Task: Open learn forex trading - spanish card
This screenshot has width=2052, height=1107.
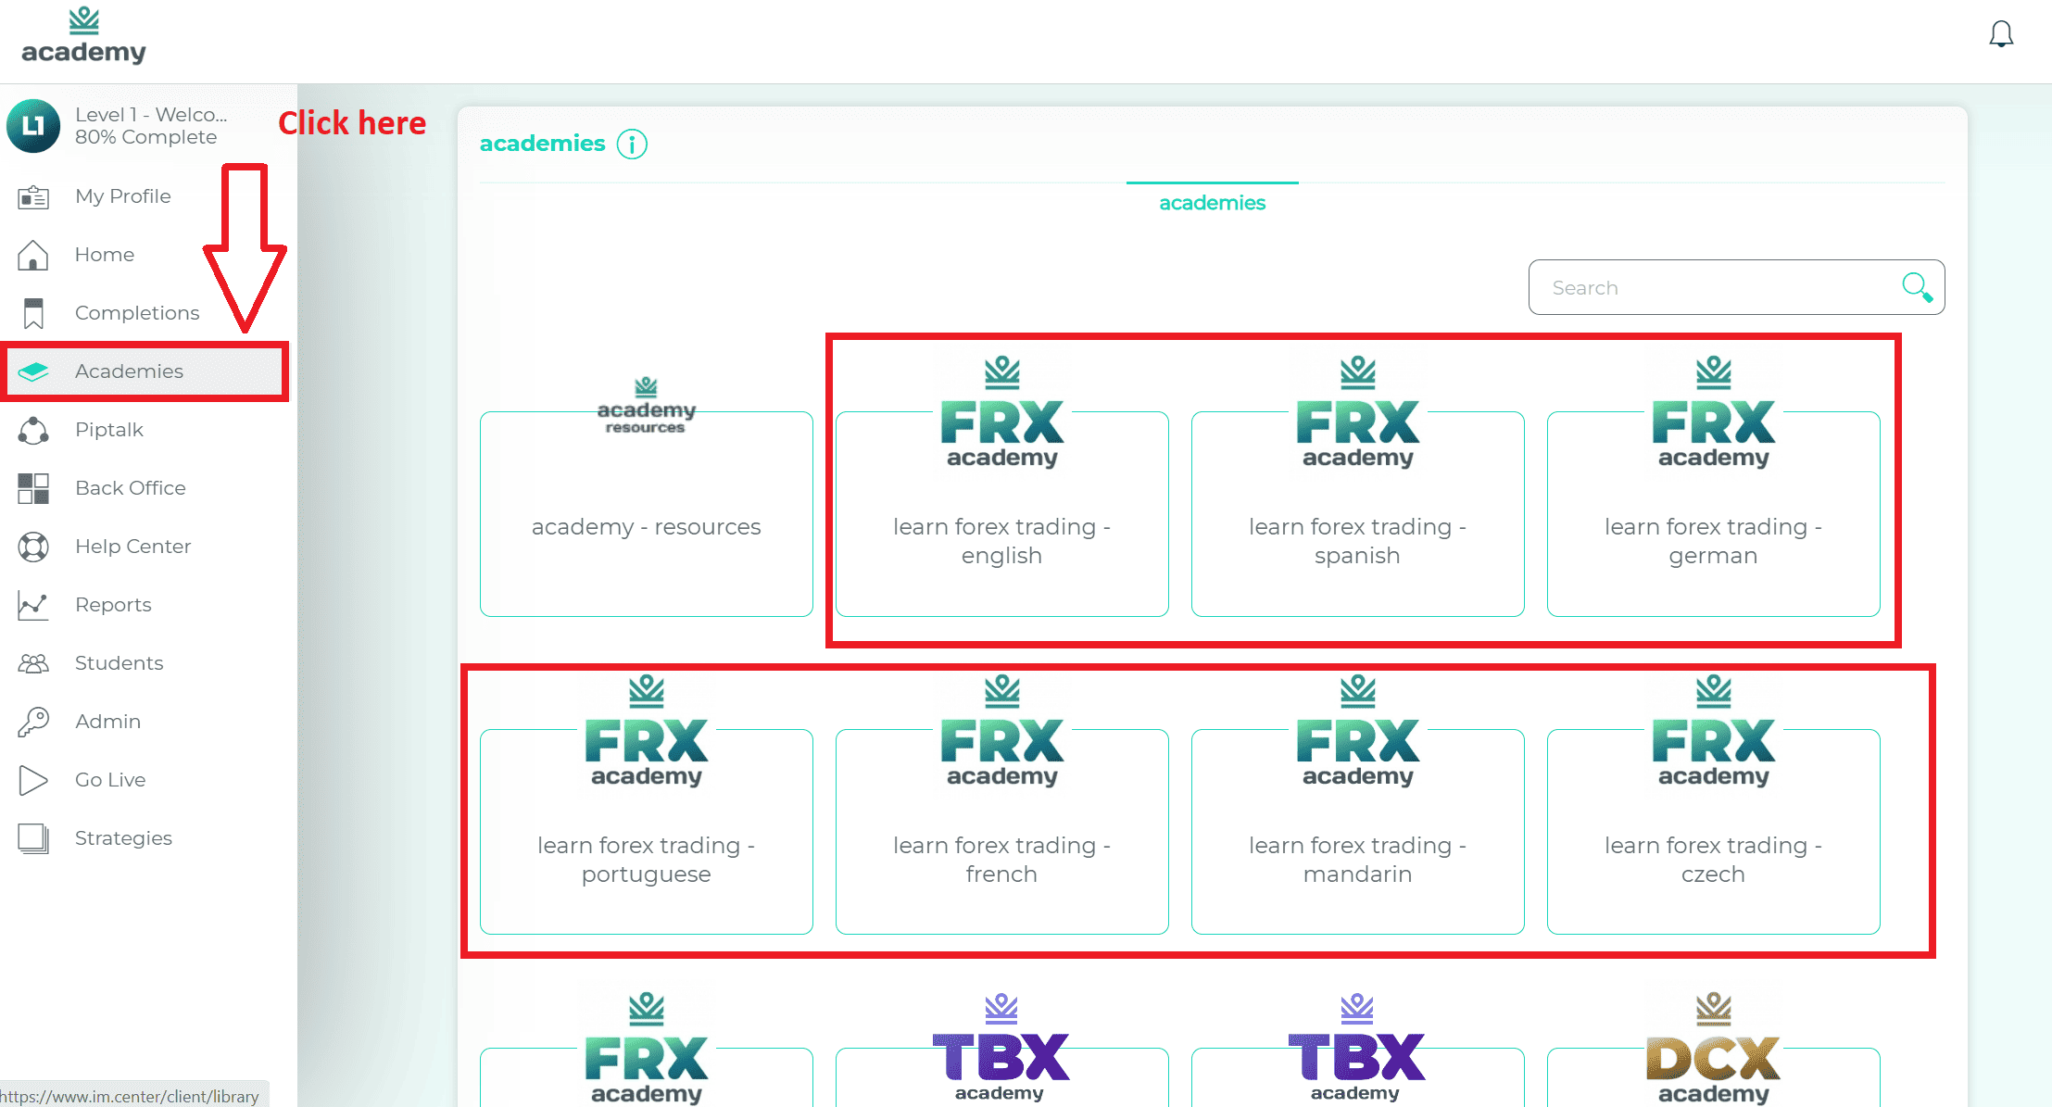Action: click(1358, 514)
